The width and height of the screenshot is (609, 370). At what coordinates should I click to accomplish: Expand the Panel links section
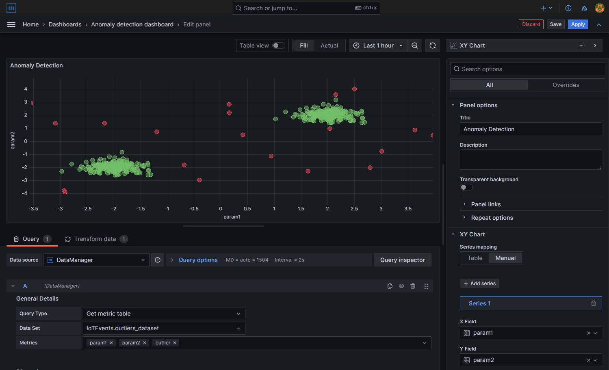(x=485, y=204)
